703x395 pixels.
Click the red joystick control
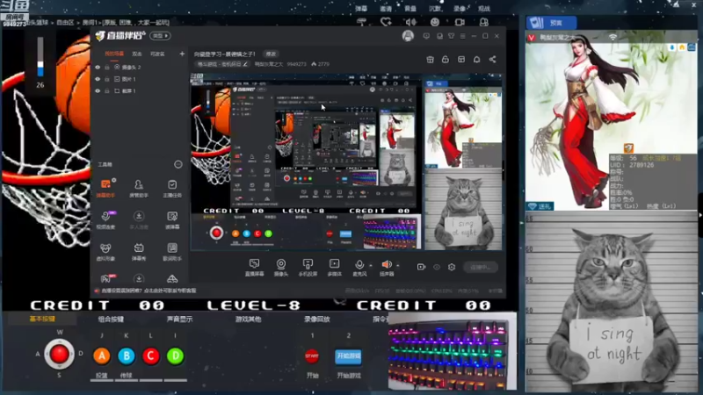pos(59,354)
